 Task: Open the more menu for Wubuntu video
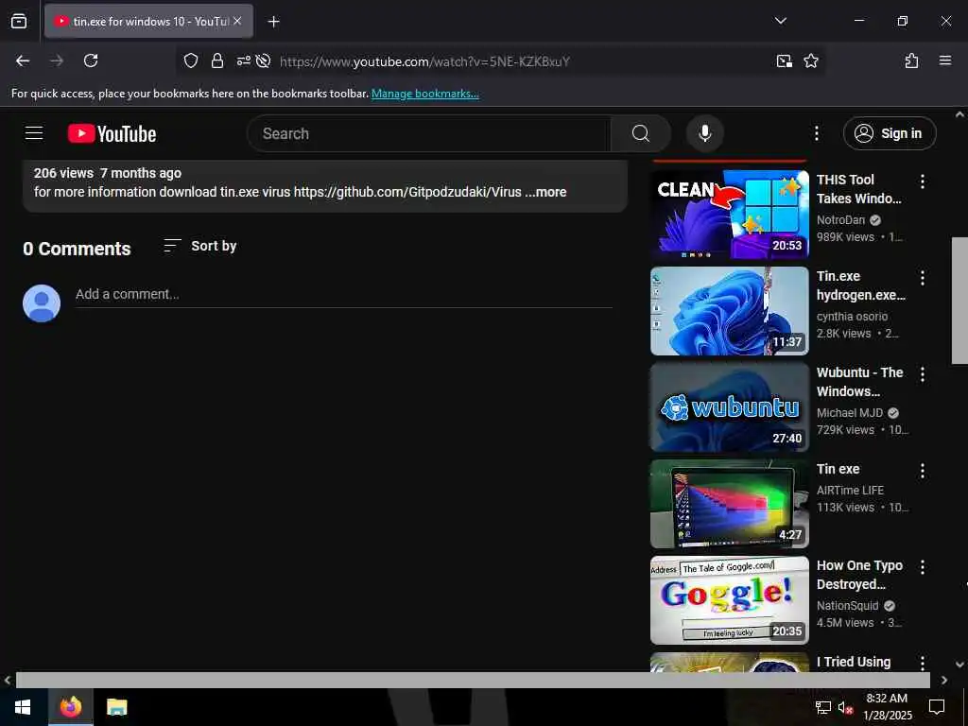pos(923,374)
